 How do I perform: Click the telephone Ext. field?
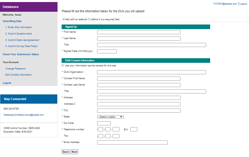click(134, 129)
